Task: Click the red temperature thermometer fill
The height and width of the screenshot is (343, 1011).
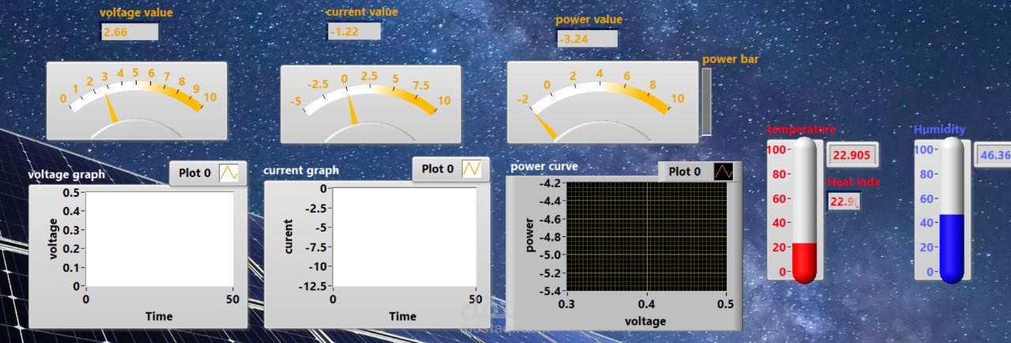Action: coord(804,262)
